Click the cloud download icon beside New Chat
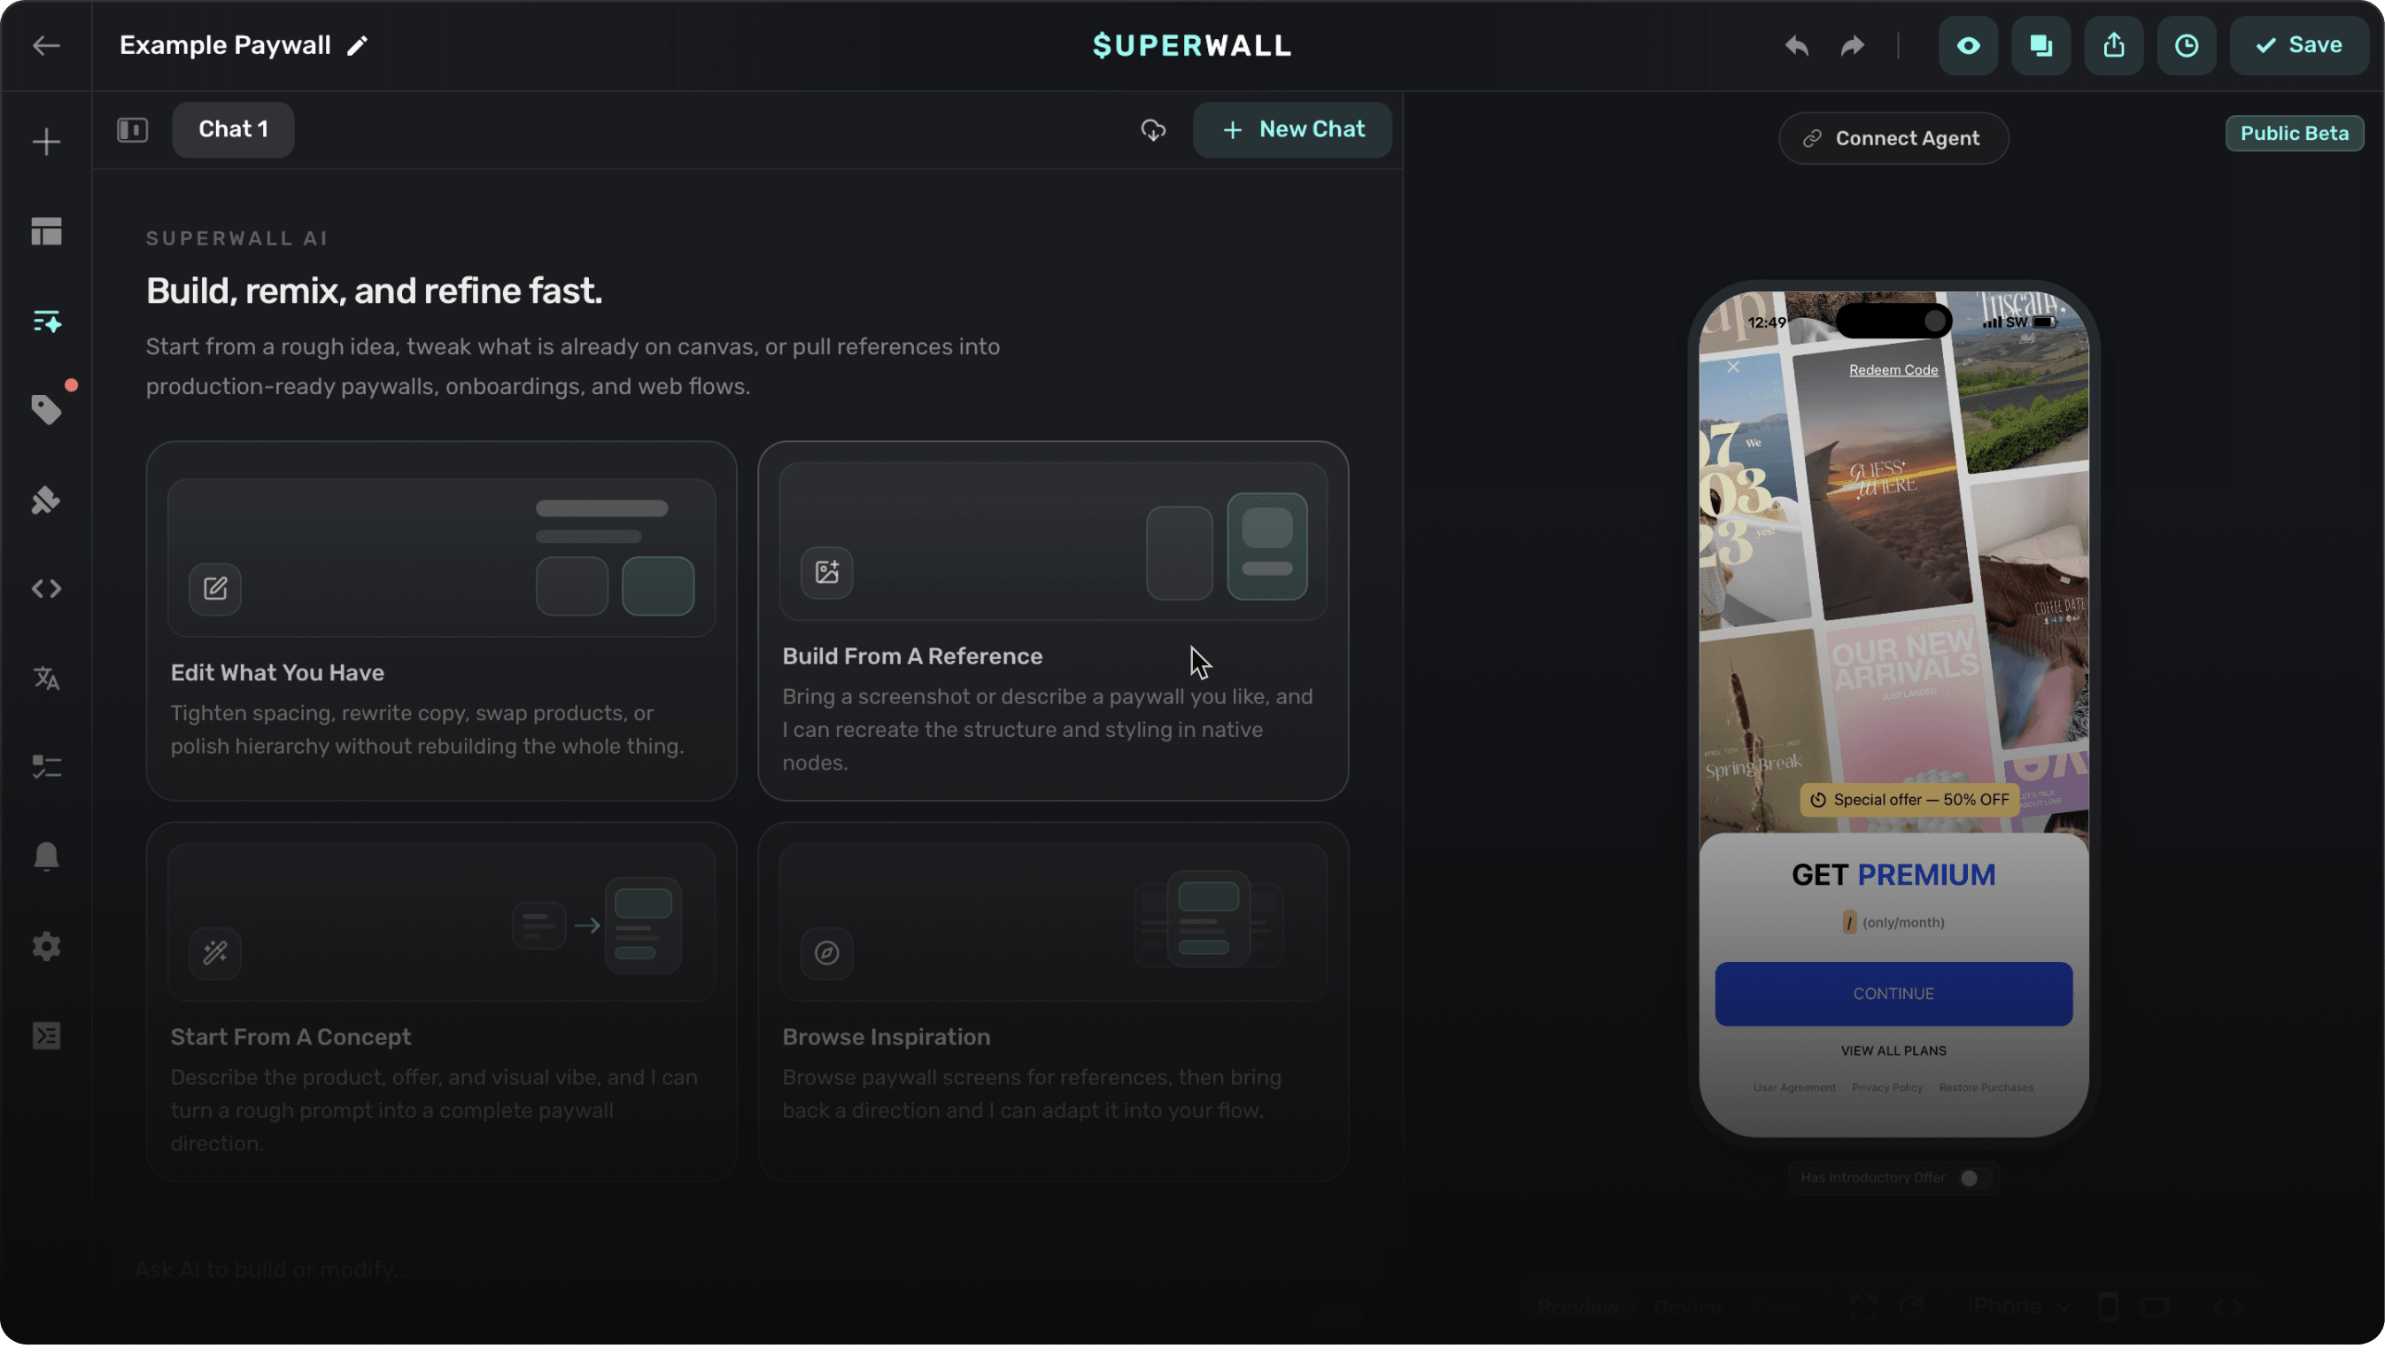Image resolution: width=2385 pixels, height=1372 pixels. coord(1153,130)
